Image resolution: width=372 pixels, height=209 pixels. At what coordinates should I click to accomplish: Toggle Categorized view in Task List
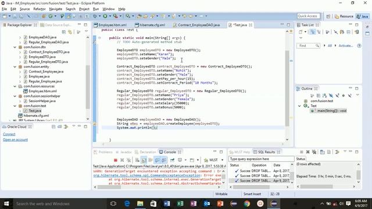(x=313, y=32)
